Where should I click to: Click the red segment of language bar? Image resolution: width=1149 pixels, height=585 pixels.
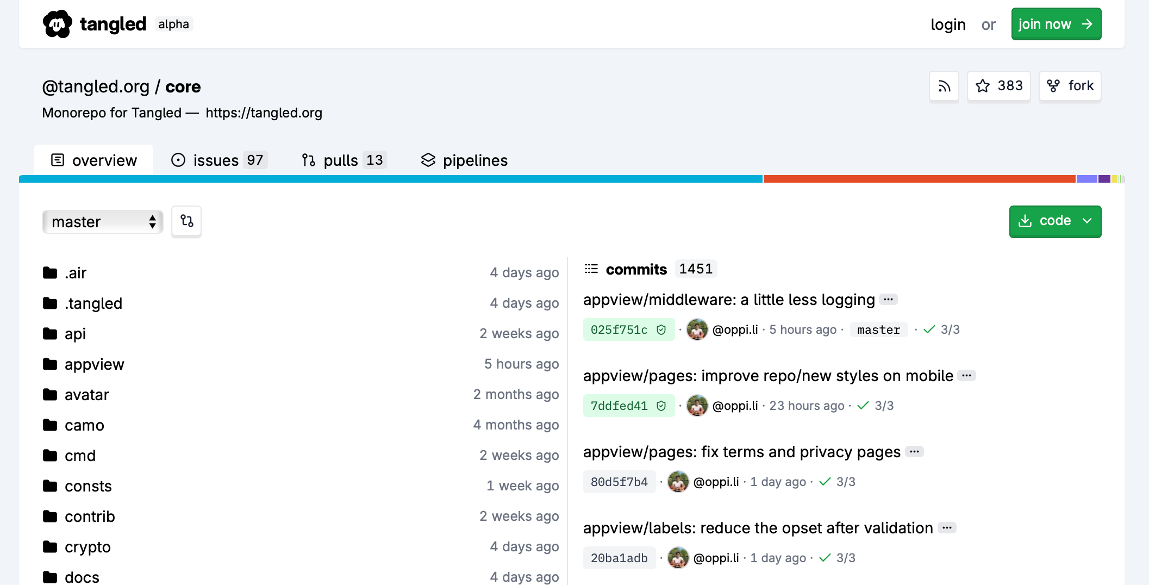click(x=919, y=179)
